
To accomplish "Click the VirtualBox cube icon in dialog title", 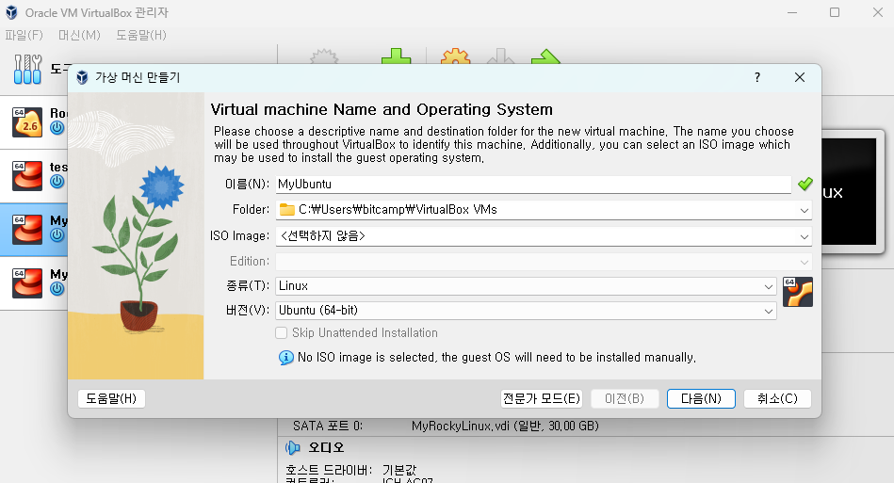I will tap(82, 77).
